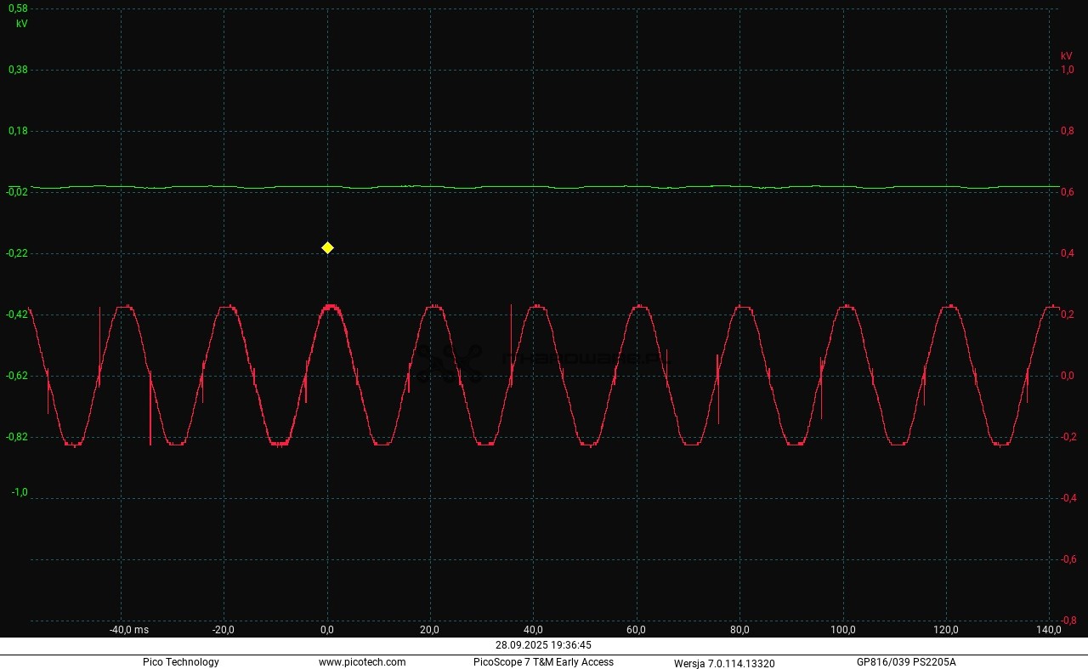
Task: Select the red kV axis unit label
Action: [1066, 56]
